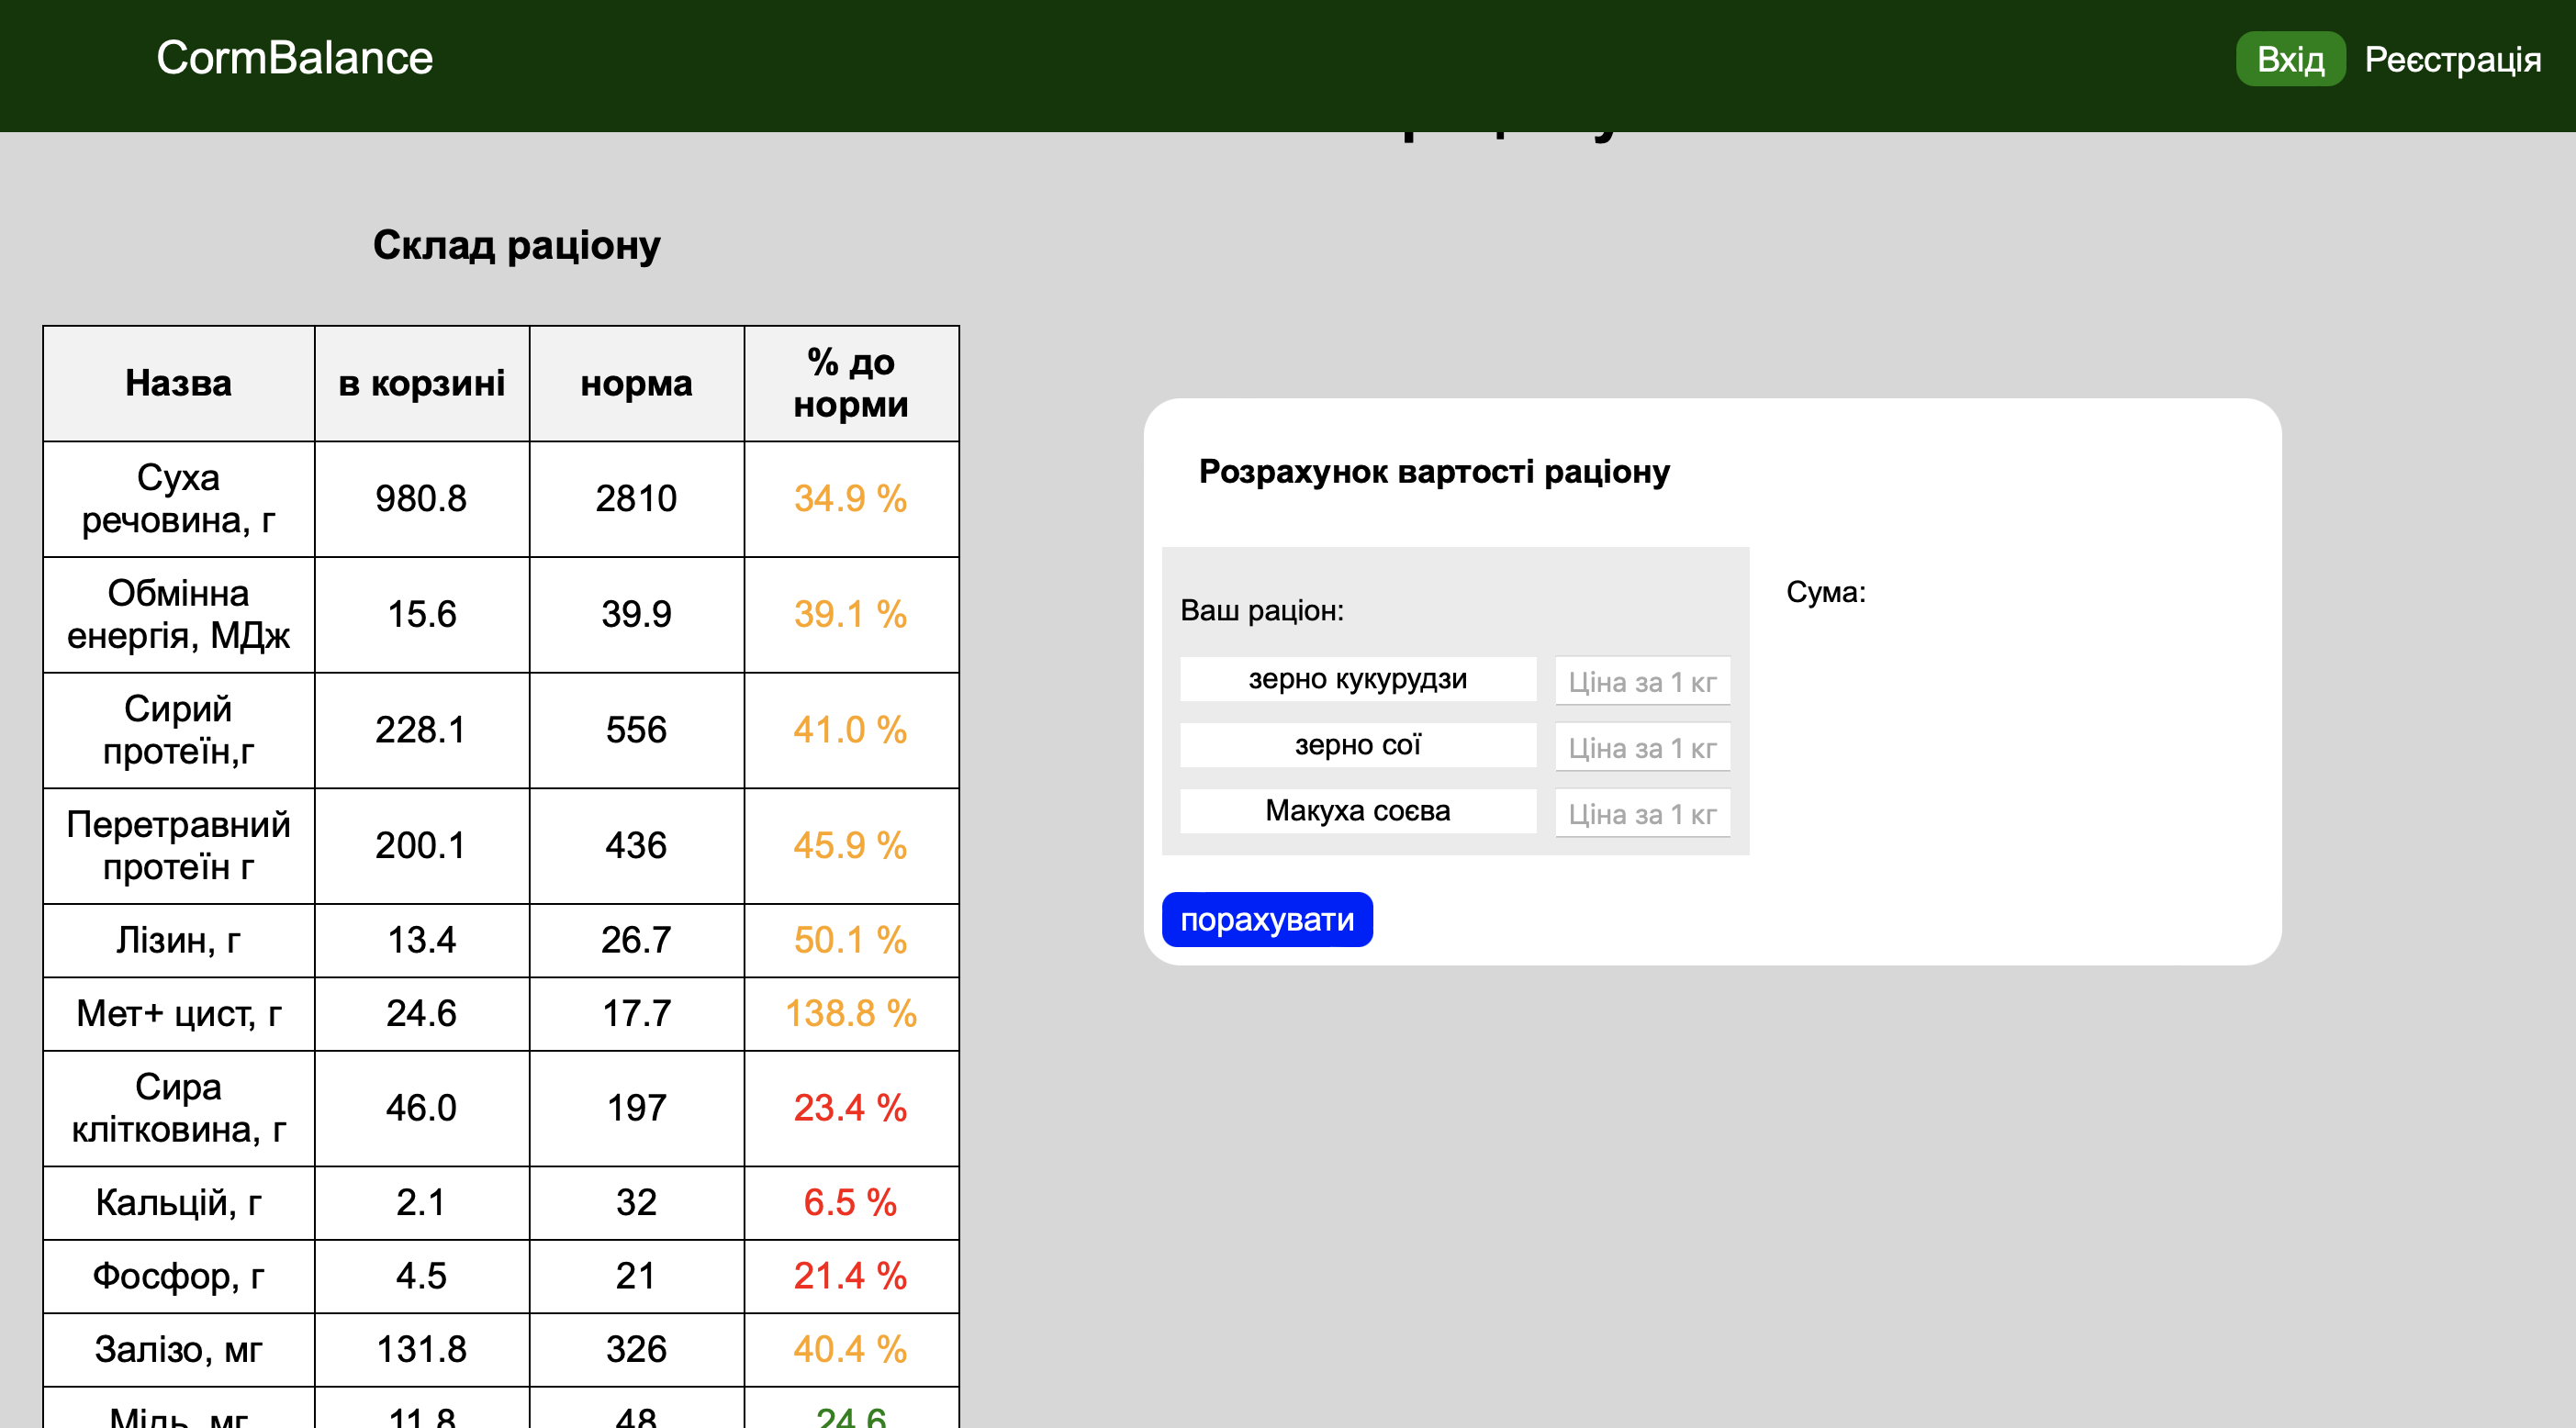The image size is (2576, 1428).
Task: Click the норма column header
Action: (x=636, y=384)
